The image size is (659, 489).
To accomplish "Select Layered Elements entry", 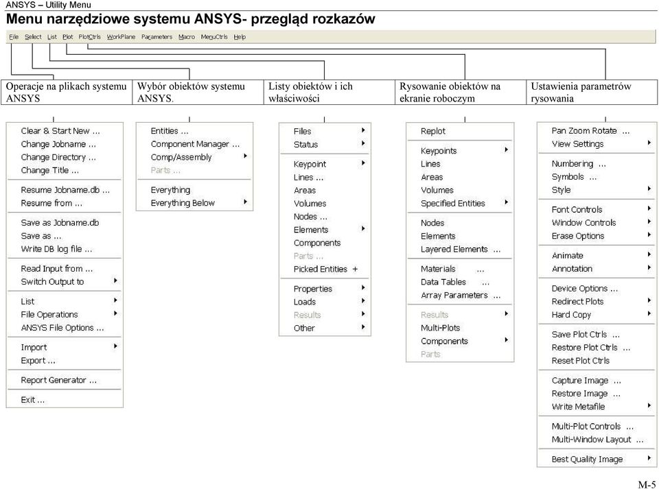I will (x=460, y=250).
